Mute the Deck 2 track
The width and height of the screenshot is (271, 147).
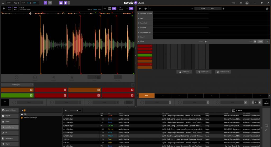point(139,37)
